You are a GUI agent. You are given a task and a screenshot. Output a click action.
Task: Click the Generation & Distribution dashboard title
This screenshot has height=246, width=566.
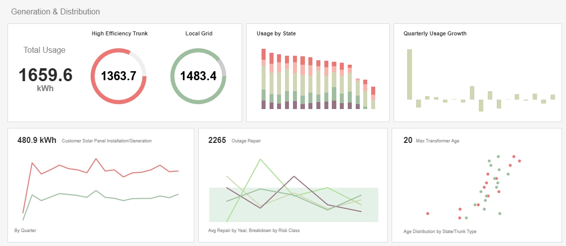coord(55,11)
